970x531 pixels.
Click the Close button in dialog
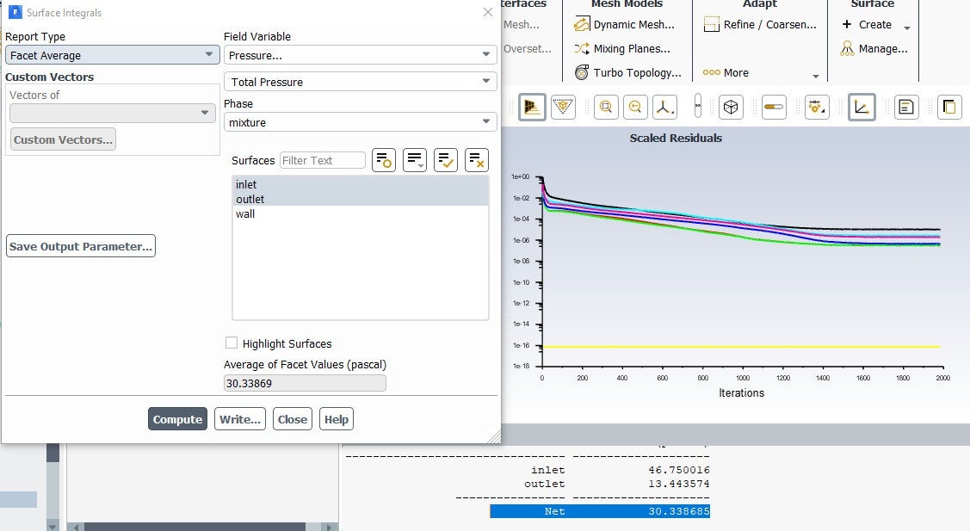point(292,419)
